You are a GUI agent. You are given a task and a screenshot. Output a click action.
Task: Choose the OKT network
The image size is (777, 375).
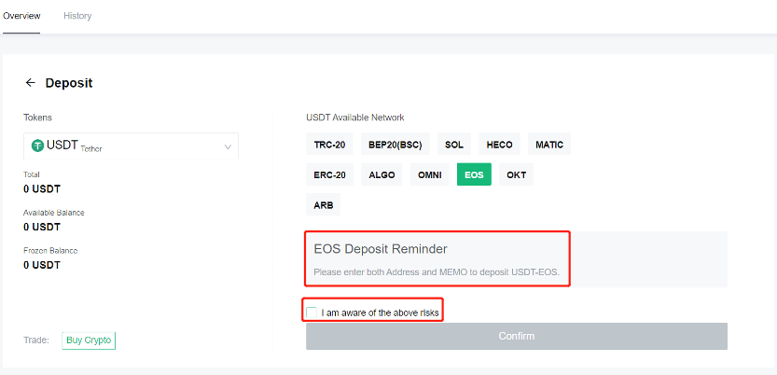pyautogui.click(x=516, y=174)
